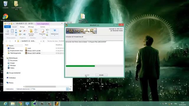Open the address bar history dropdown

tap(41, 41)
